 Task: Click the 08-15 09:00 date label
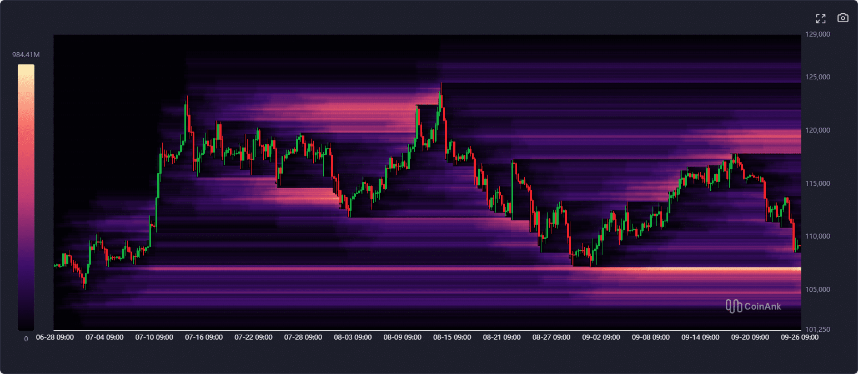tap(452, 337)
